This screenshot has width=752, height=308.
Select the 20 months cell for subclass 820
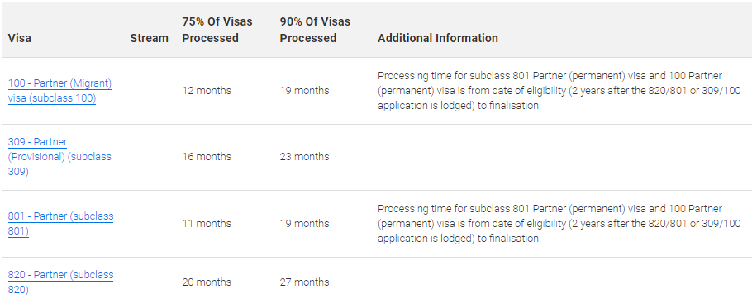[x=207, y=282]
